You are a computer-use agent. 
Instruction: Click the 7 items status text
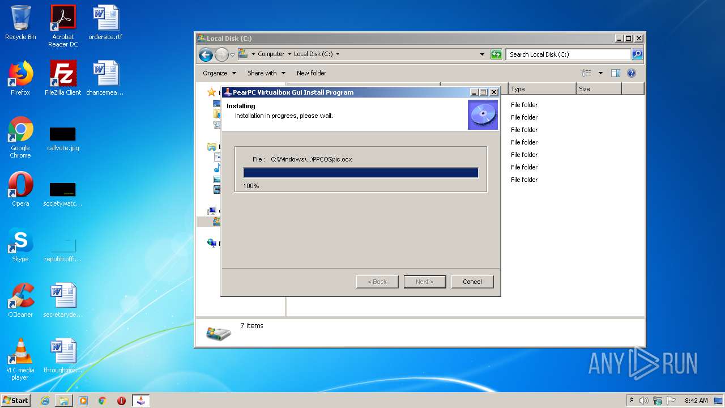coord(251,326)
